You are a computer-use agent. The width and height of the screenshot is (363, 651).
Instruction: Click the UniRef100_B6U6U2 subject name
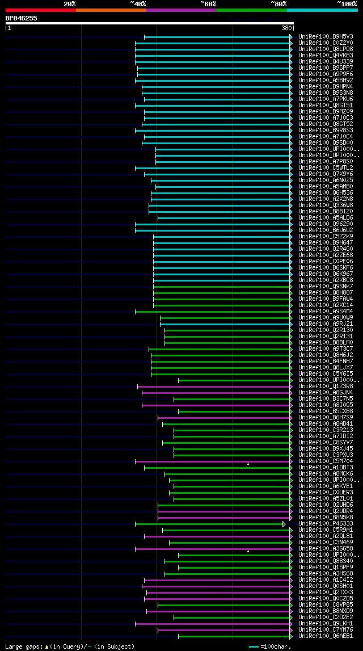coord(326,230)
